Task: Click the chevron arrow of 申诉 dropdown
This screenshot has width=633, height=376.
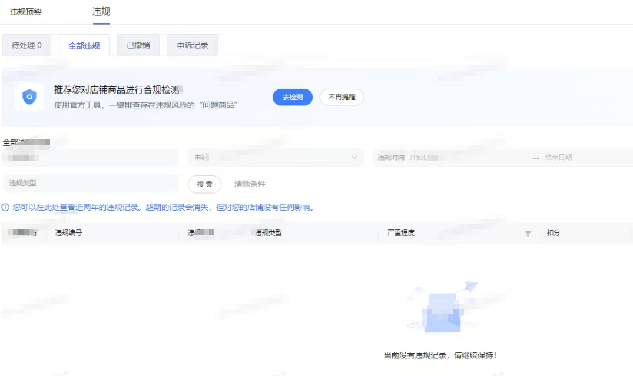Action: click(354, 158)
